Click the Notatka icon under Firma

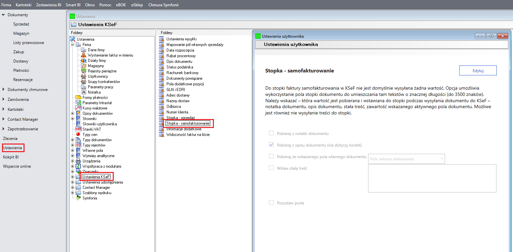(x=84, y=92)
